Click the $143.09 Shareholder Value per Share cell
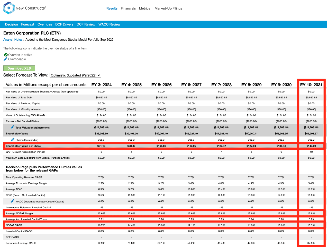The height and width of the screenshot is (247, 327). [311, 146]
